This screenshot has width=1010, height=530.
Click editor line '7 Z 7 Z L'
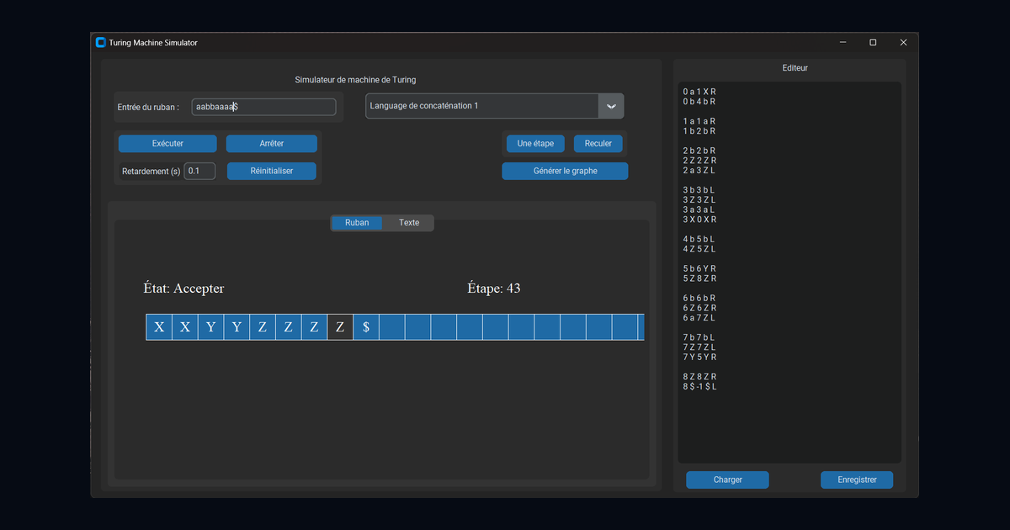tap(699, 347)
